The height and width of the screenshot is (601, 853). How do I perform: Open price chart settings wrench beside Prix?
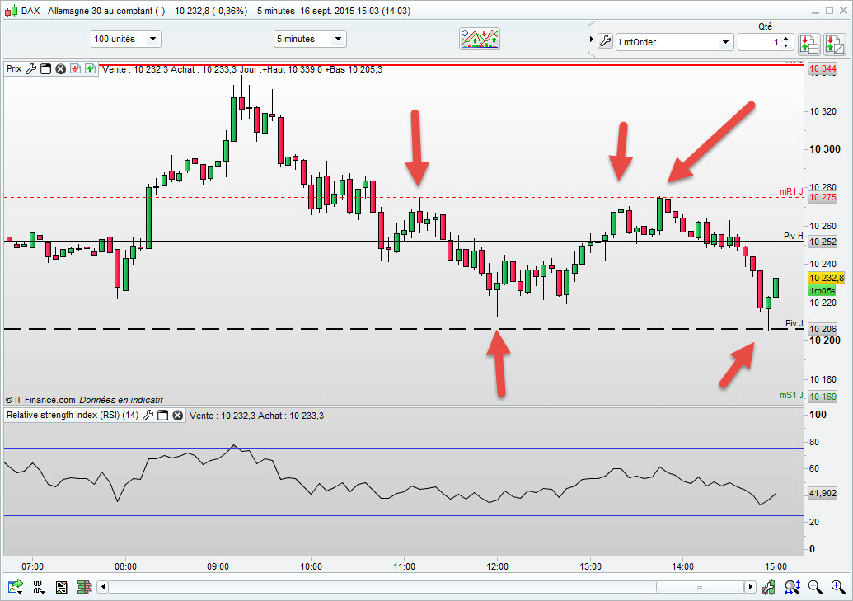31,68
